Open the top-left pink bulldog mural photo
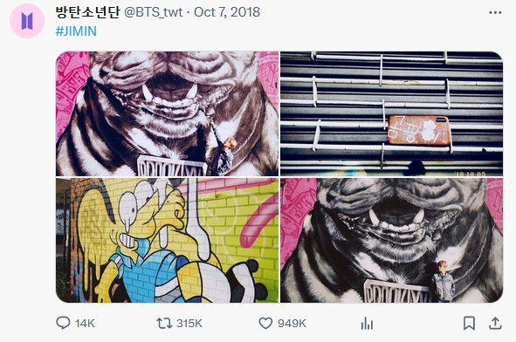The width and height of the screenshot is (516, 342). tap(167, 113)
